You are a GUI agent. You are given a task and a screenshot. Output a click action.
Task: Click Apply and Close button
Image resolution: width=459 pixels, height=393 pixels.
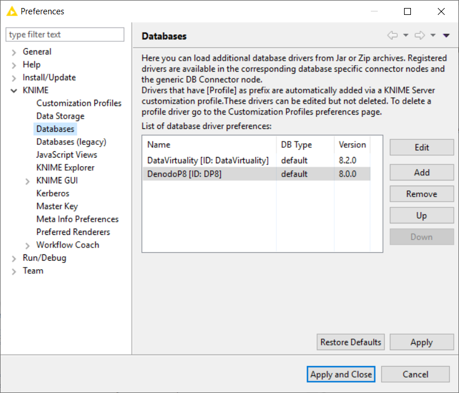pos(341,374)
